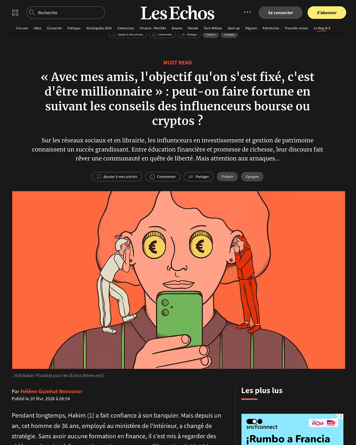The image size is (356, 445).
Task: Click the speech bubble icon in Commenter
Action: pyautogui.click(x=152, y=177)
